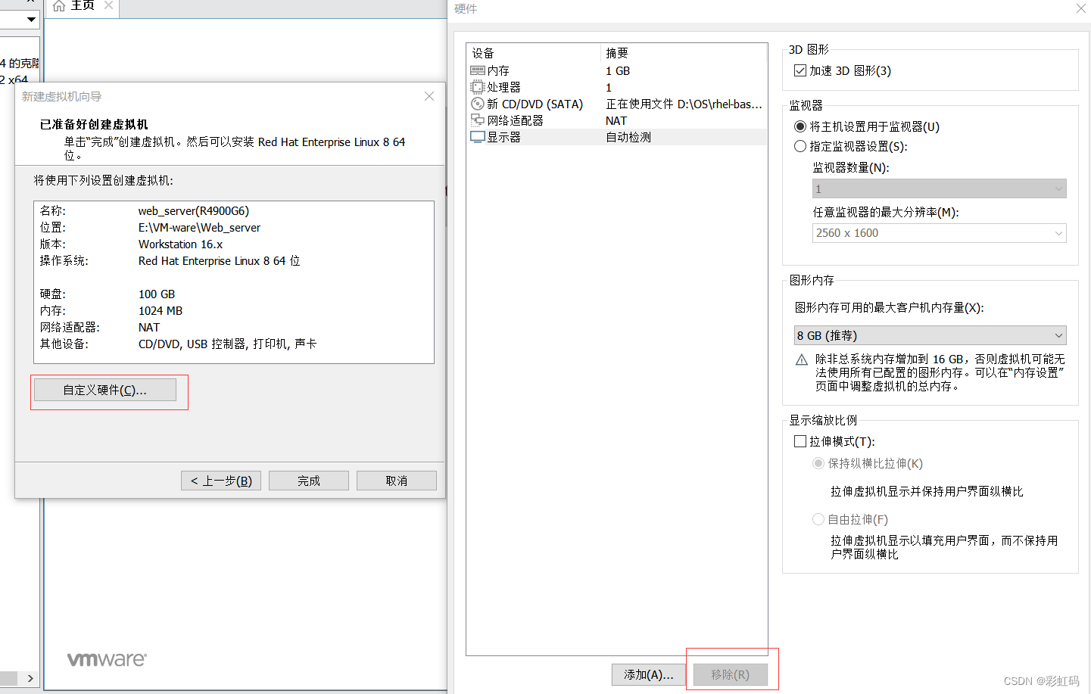Select the display device icon
1091x694 pixels.
(478, 137)
